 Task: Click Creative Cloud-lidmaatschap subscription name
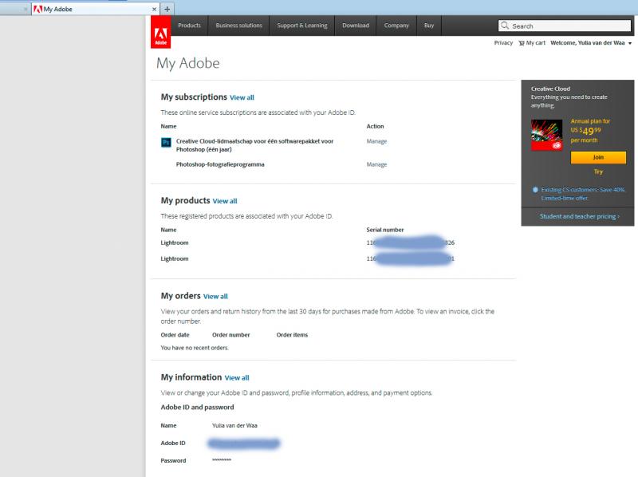tap(254, 145)
